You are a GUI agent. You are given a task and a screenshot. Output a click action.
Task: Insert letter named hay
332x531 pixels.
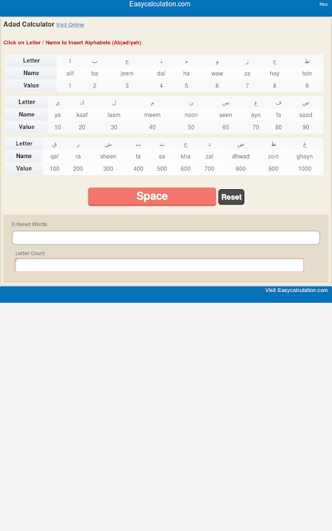coord(275,74)
